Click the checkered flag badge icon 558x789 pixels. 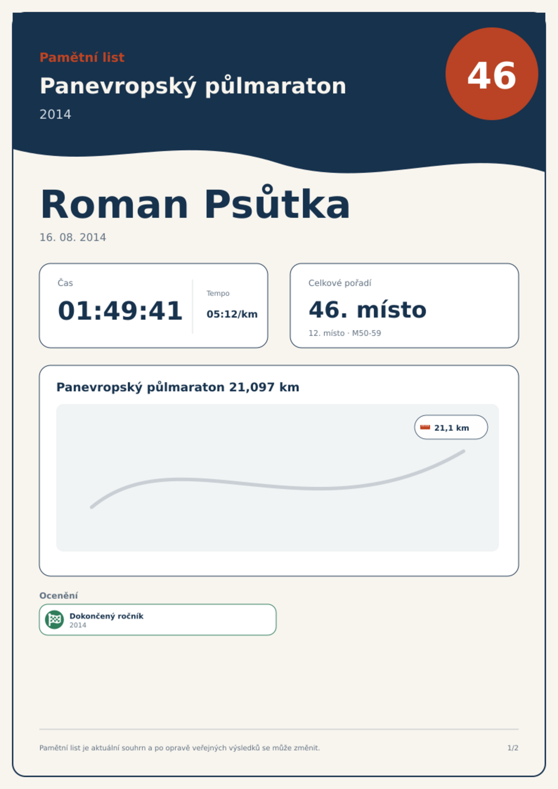54,619
